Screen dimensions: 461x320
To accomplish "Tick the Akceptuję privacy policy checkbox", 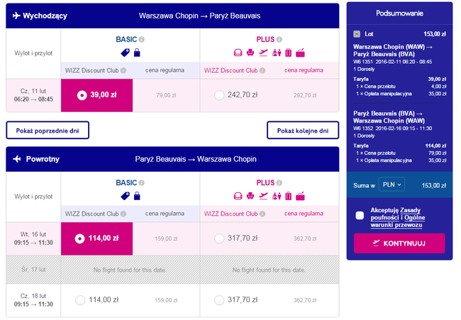I will click(360, 215).
